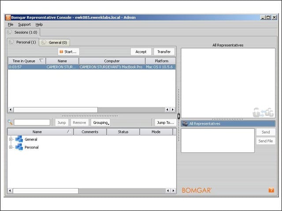Click the Send File button

point(266,141)
